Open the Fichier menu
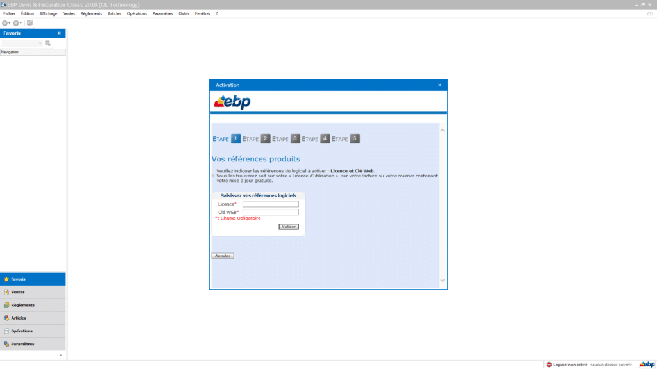 pos(9,14)
